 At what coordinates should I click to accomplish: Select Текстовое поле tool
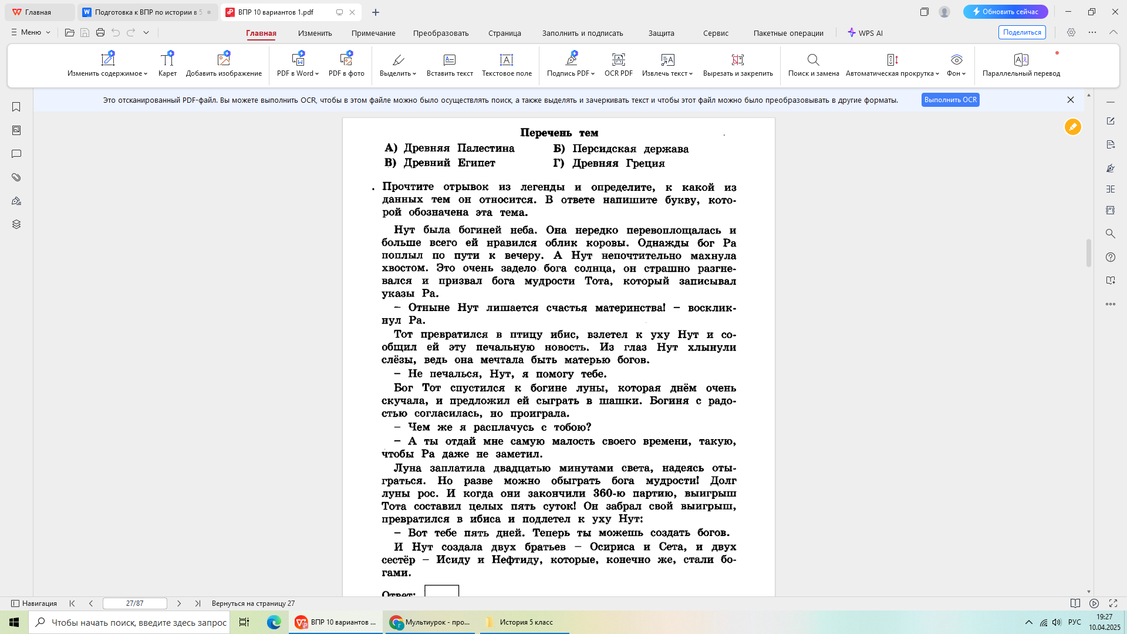coord(507,65)
